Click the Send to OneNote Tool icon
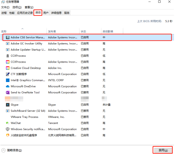The width and height of the screenshot is (175, 156). pos(8,93)
